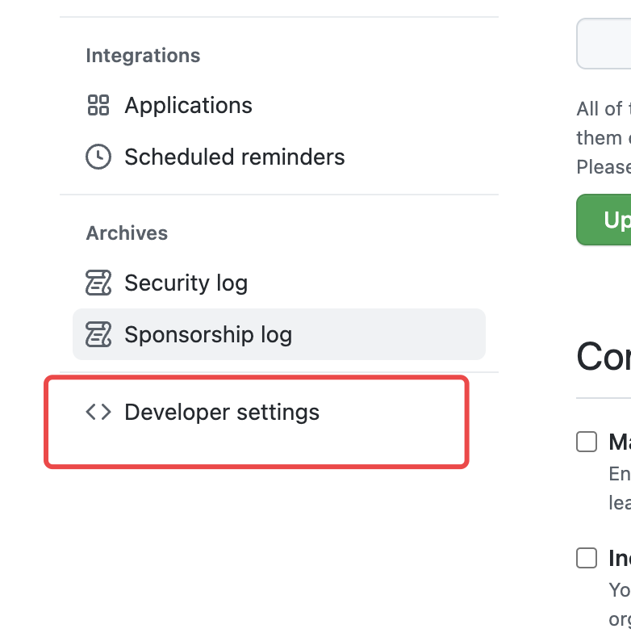The height and width of the screenshot is (633, 631).
Task: Click the large "Con" section heading
Action: click(604, 356)
